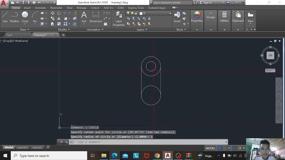Select the Rotate tool in Modify panel
The width and height of the screenshot is (285, 160).
point(59,13)
